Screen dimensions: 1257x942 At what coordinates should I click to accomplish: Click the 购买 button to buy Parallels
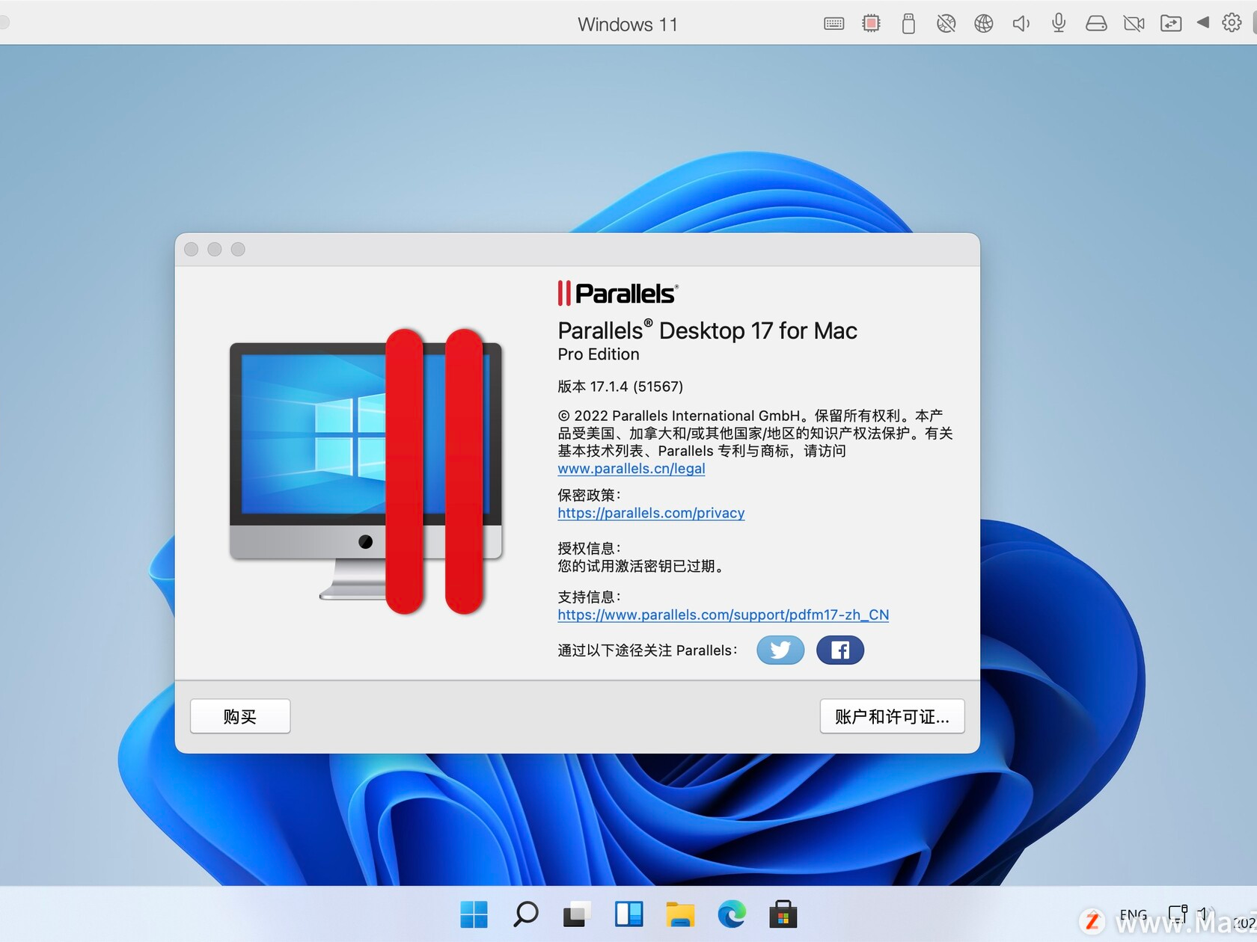[239, 715]
